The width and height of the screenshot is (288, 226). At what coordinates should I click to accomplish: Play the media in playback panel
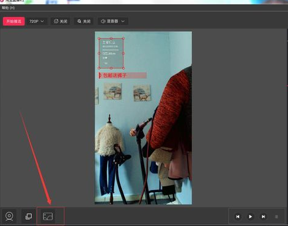click(250, 217)
